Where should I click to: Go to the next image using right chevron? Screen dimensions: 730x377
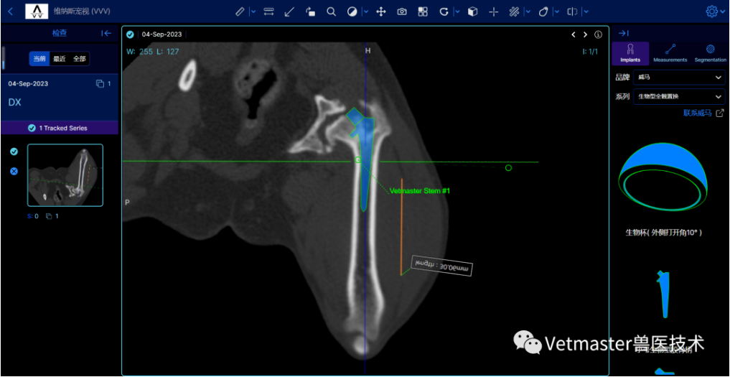click(x=586, y=34)
